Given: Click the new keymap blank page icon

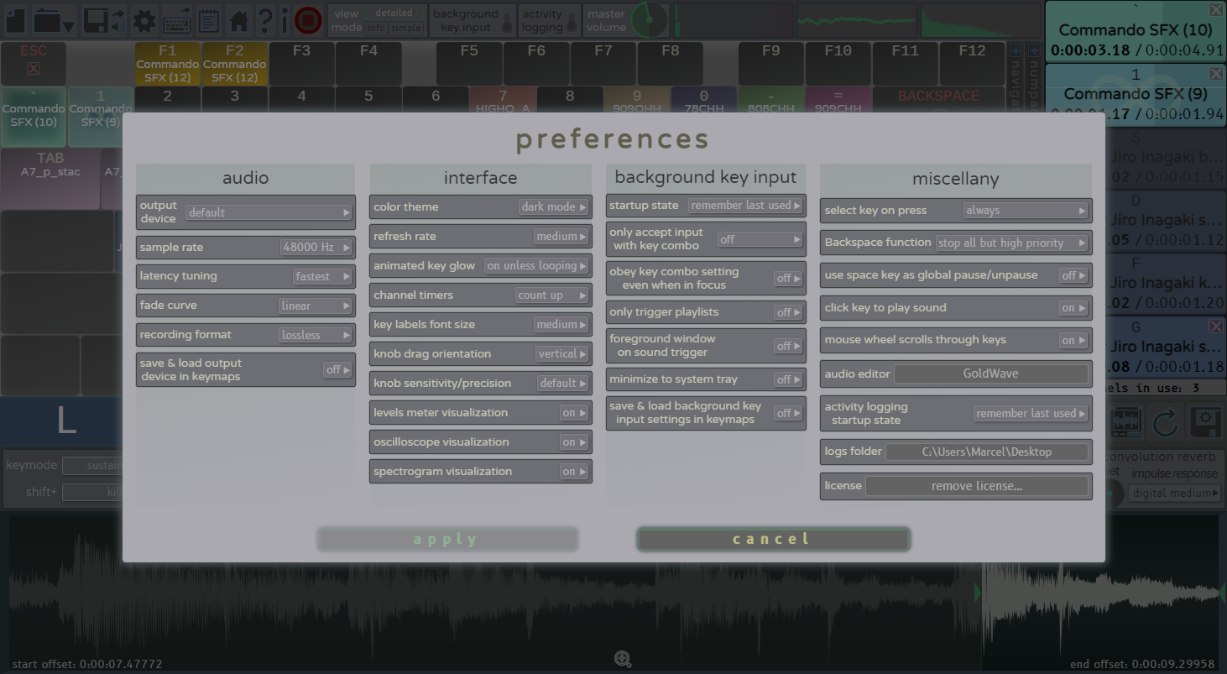Looking at the screenshot, I should (x=16, y=19).
